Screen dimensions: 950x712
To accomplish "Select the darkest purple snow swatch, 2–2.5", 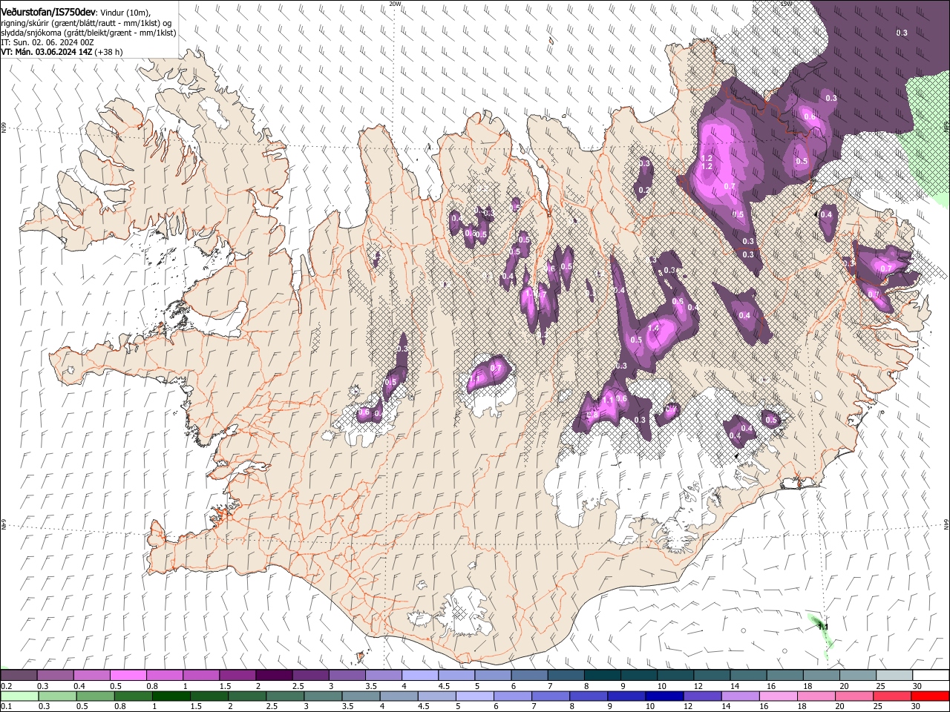I will (274, 675).
